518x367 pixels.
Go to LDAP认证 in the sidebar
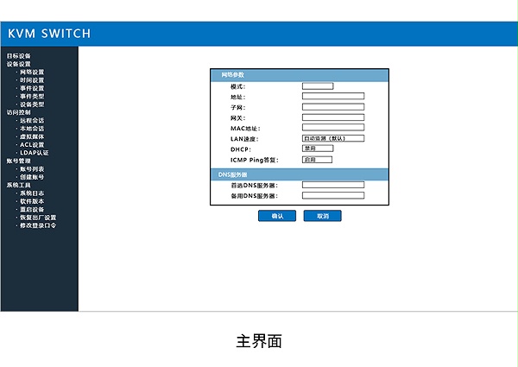(x=34, y=153)
